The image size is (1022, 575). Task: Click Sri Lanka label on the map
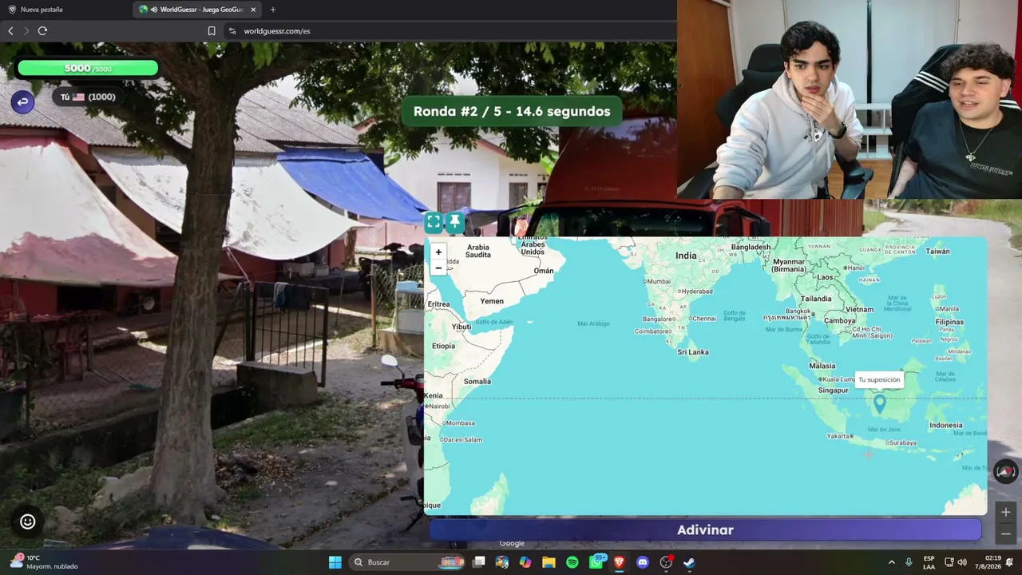(x=693, y=351)
